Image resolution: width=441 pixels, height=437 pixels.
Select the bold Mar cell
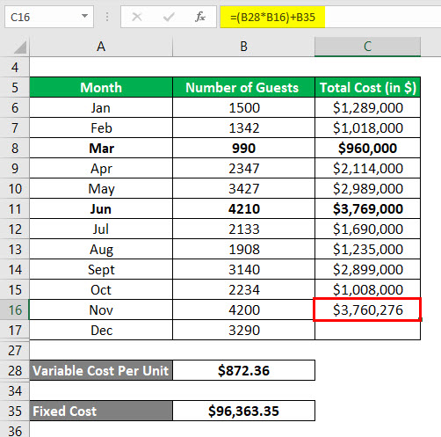tap(101, 148)
